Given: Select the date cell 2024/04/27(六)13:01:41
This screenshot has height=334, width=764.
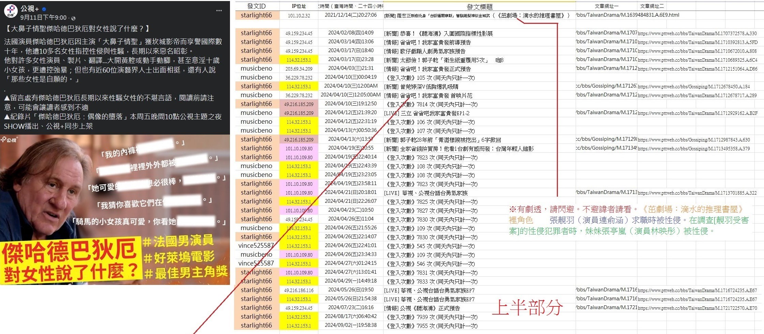Looking at the screenshot, I should tap(351, 272).
